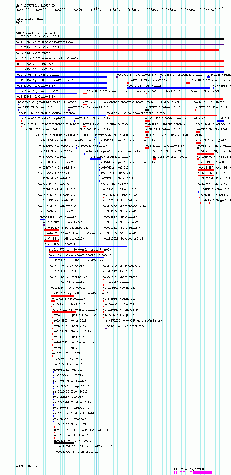Click the DGV Structural Variants track title

pos(36,33)
